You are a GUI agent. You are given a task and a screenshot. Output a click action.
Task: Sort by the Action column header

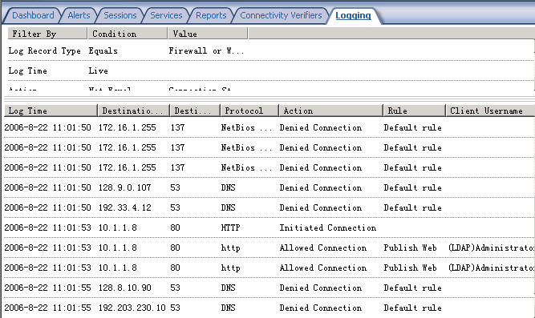331,111
